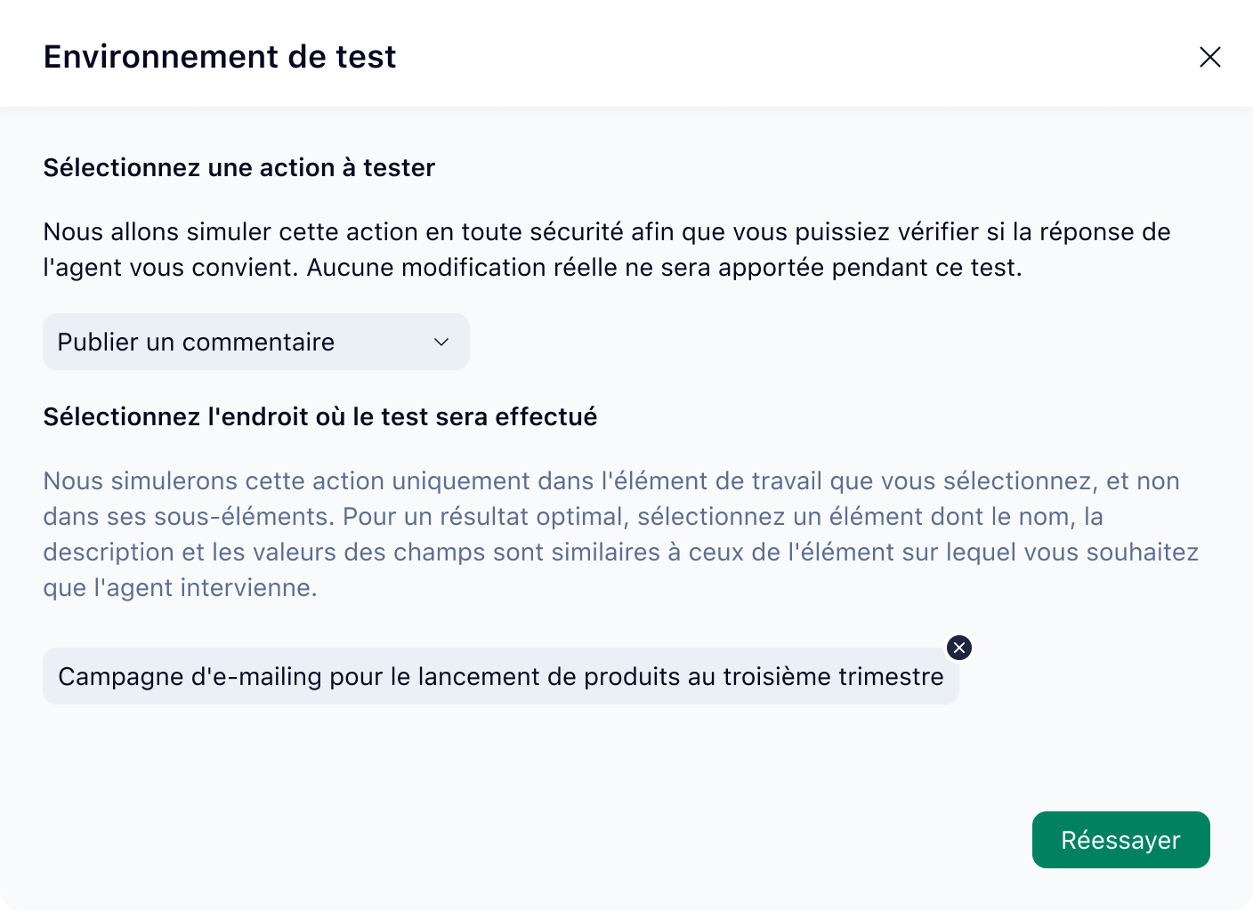Click the close cross of 'Environnement de test'
Image resolution: width=1253 pixels, height=911 pixels.
(1210, 57)
